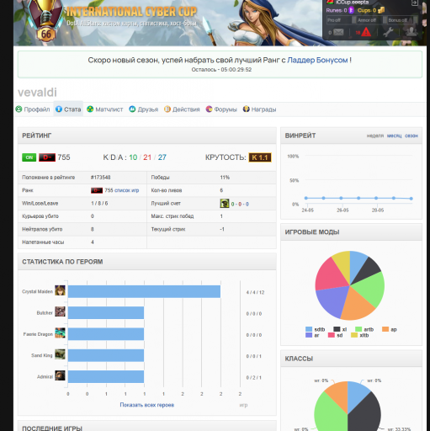Toggle ar legend entry in game modes

312,335
